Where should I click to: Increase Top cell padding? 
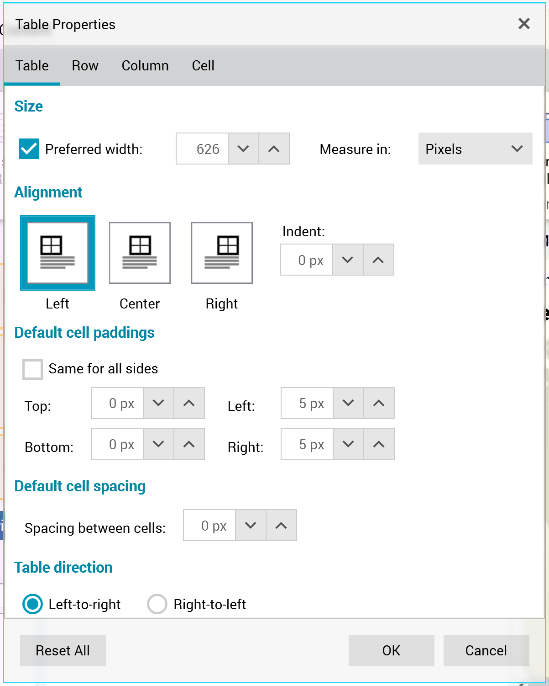coord(189,403)
